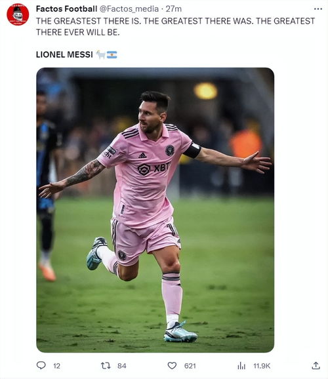Click the reply count 12
This screenshot has height=379, width=328.
pyautogui.click(x=56, y=366)
